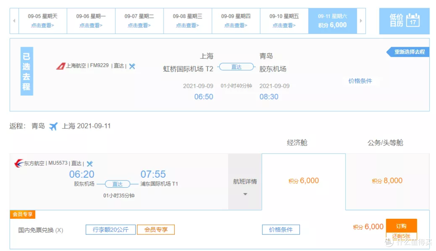Select the 09-10 星期五 date tab
Image resolution: width=436 pixels, height=251 pixels.
click(284, 21)
